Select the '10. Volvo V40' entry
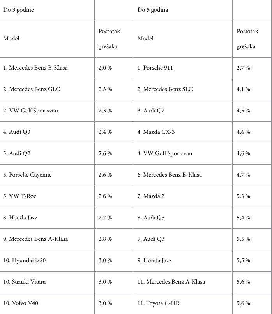The width and height of the screenshot is (272, 314). pos(23,303)
